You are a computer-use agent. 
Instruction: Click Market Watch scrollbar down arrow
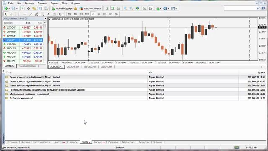click(x=45, y=62)
